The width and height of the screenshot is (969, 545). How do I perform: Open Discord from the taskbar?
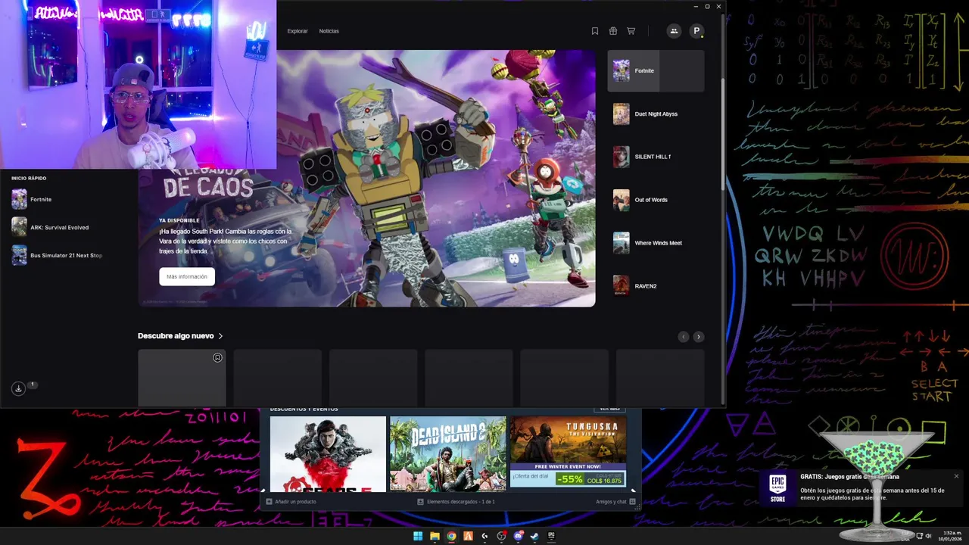click(518, 537)
